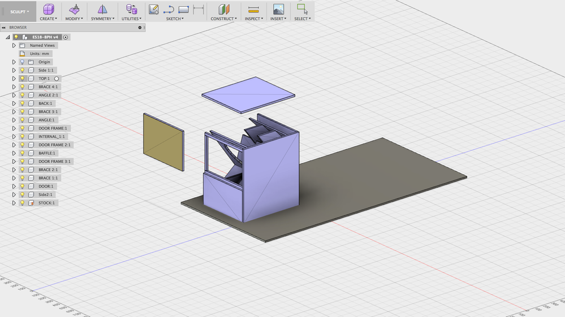
Task: Open the Utilities tool icon
Action: [x=132, y=10]
